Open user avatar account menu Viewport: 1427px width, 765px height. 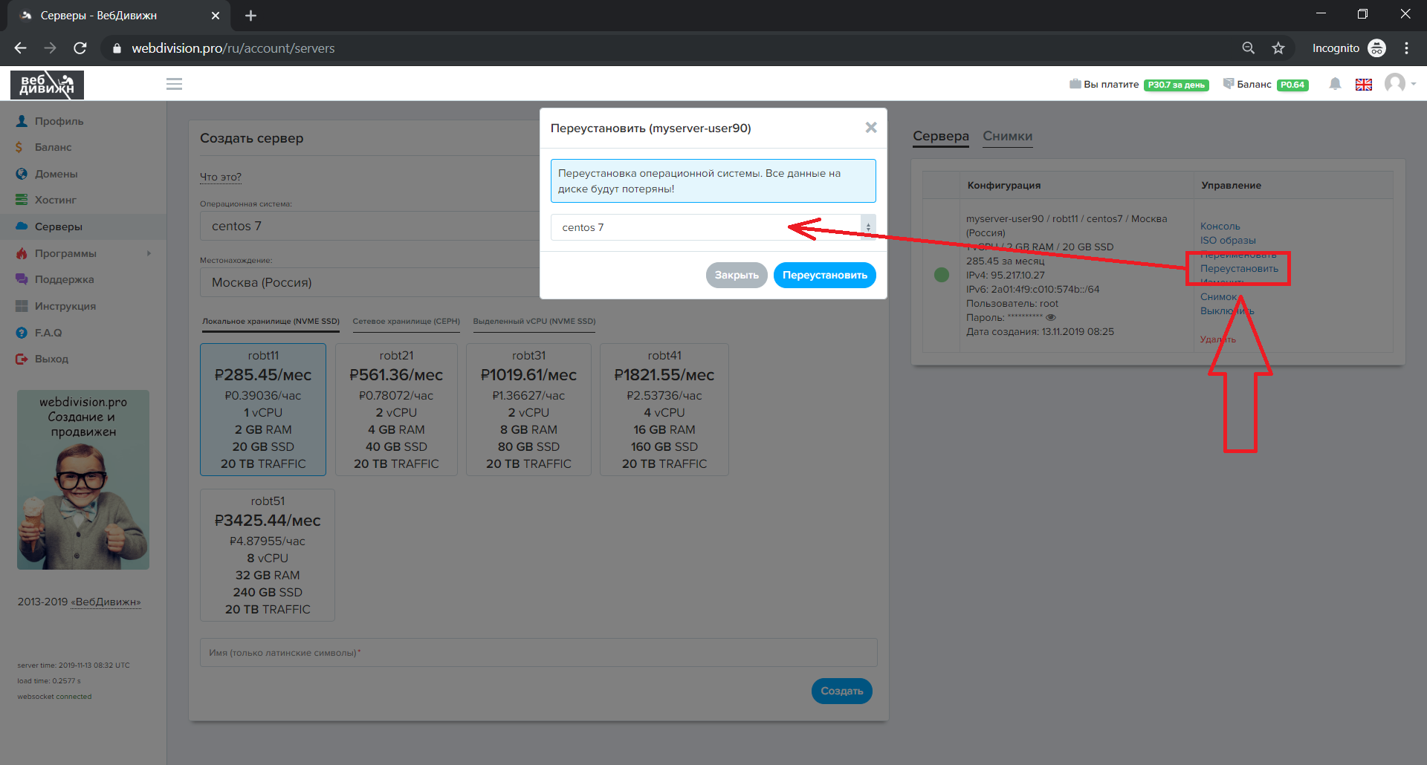(1396, 83)
